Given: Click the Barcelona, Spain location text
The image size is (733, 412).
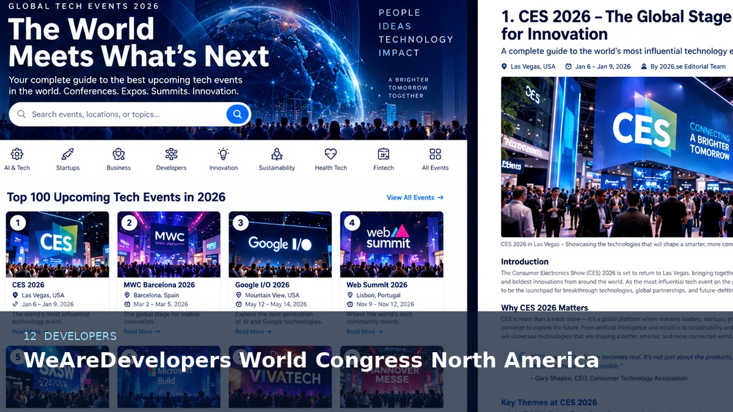Looking at the screenshot, I should point(156,295).
